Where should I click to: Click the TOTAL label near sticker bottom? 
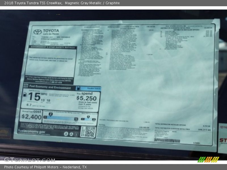tap(102, 125)
